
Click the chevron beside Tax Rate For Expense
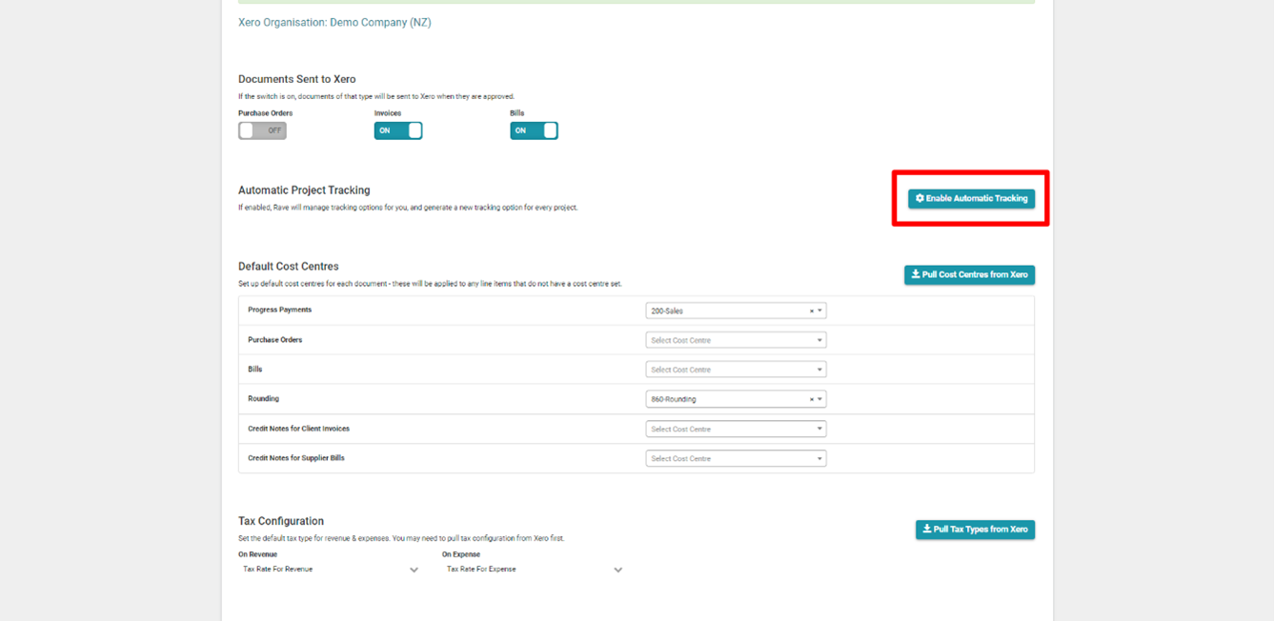(x=618, y=569)
